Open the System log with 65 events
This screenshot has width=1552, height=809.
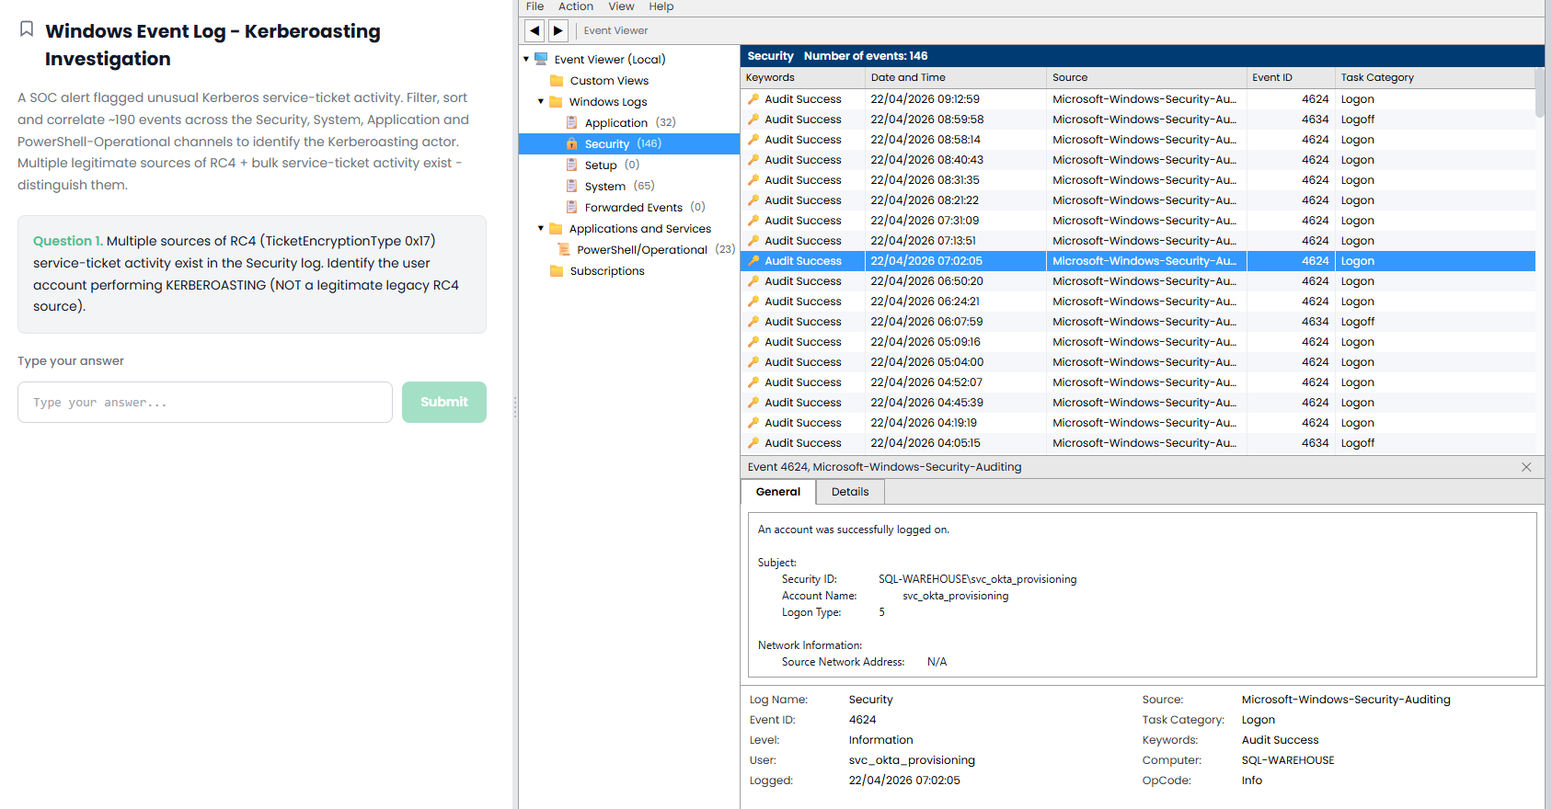[629, 186]
